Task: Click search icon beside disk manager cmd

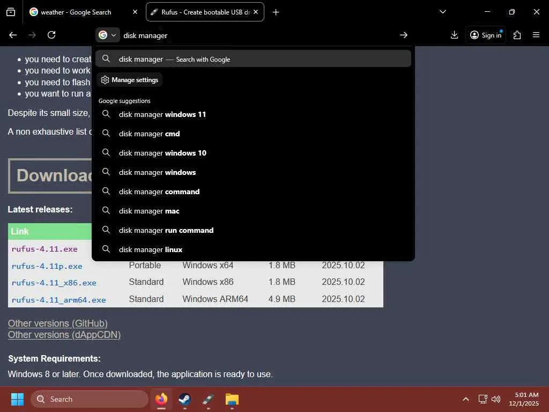Action: point(106,133)
